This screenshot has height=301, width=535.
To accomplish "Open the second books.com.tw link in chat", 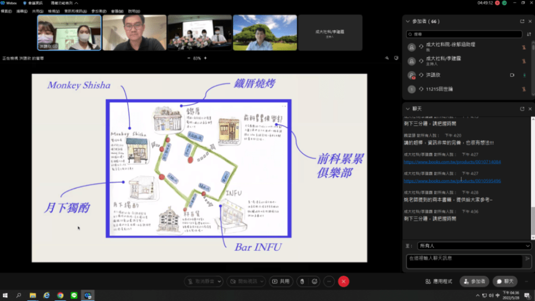I will click(x=452, y=181).
